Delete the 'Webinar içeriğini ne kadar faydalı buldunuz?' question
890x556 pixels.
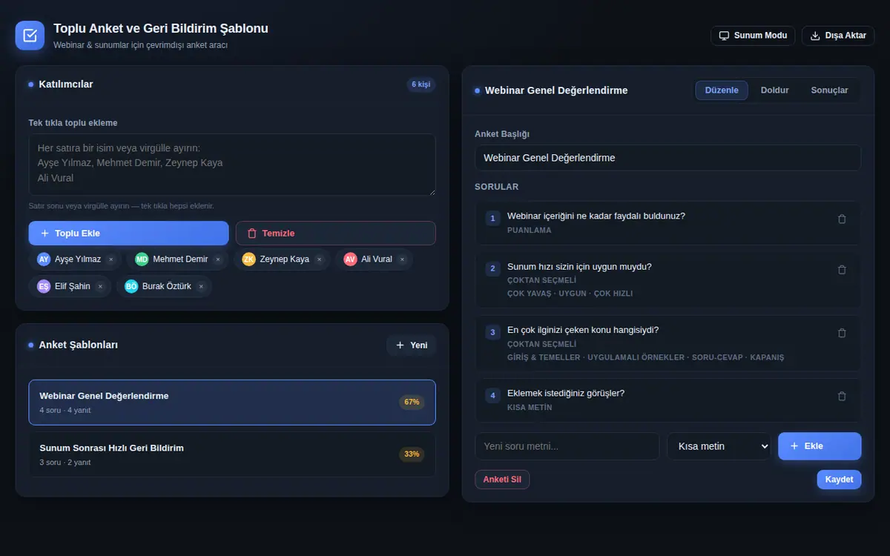click(x=842, y=219)
